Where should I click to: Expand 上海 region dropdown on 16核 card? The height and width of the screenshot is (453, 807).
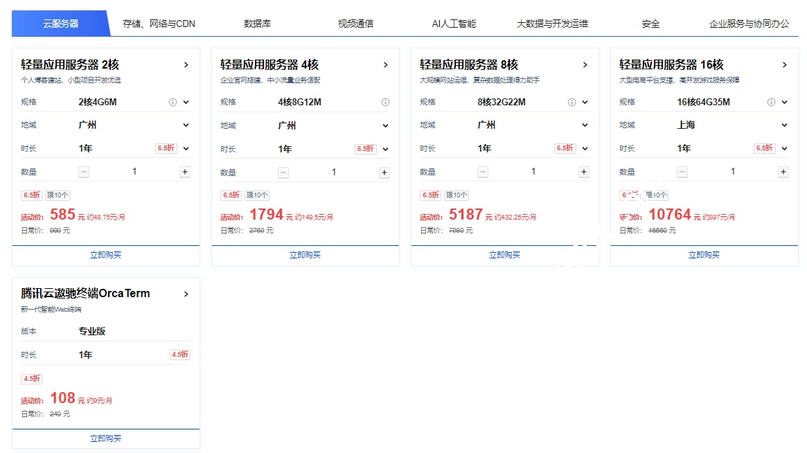pos(784,125)
